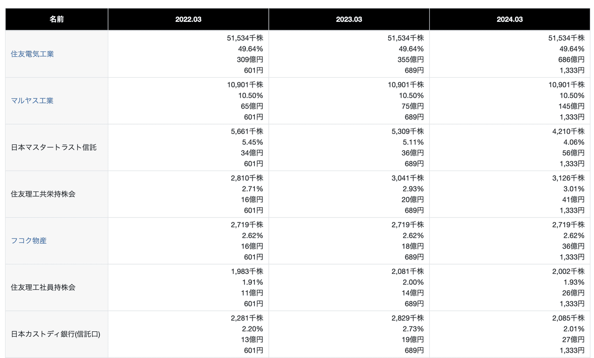Click the 2.73% ownership figure
This screenshot has height=358, width=594.
click(x=411, y=329)
